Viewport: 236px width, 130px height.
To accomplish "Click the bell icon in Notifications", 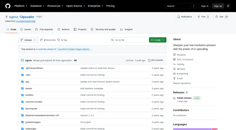I will tap(178, 17).
